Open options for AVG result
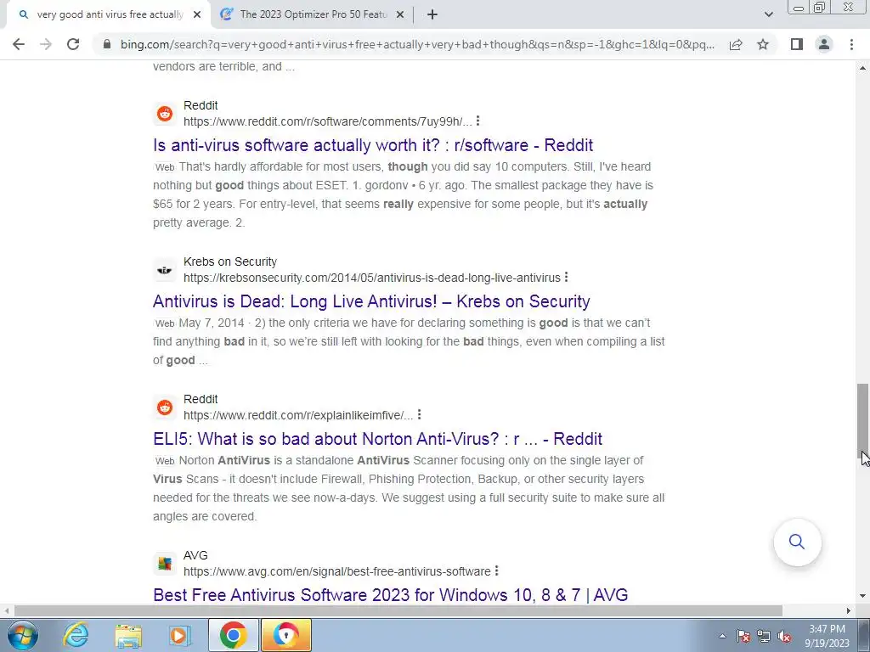The width and height of the screenshot is (870, 652). [496, 571]
